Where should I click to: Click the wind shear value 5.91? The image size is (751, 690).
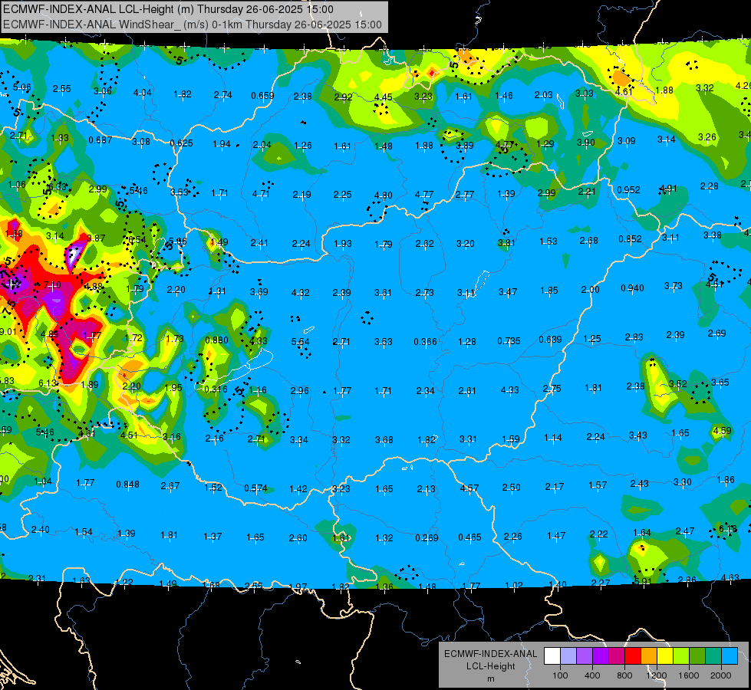coord(643,581)
